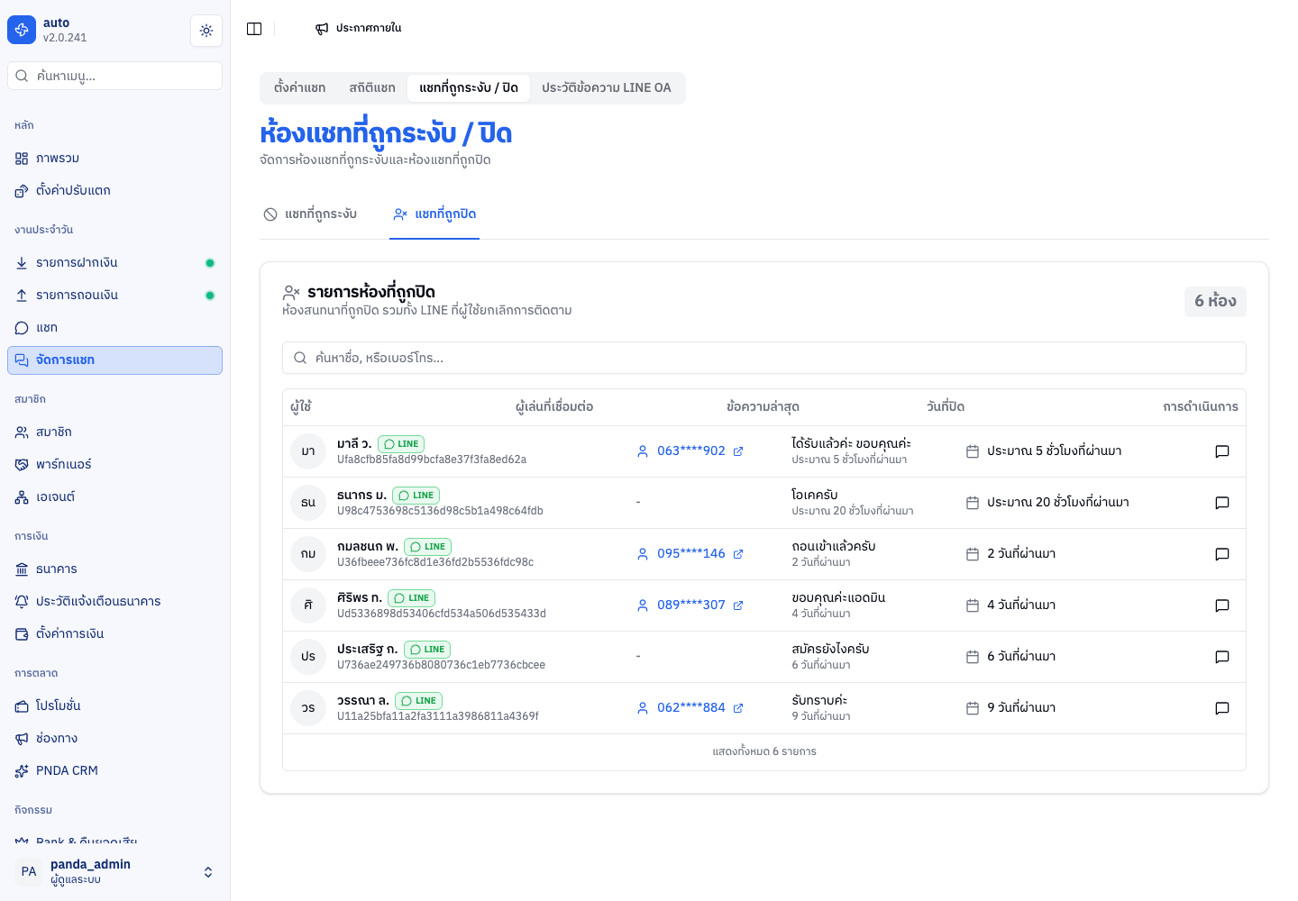Viewport: 1298px width, 901px height.
Task: Open chat icon for ธนากร ม. row
Action: pos(1222,503)
